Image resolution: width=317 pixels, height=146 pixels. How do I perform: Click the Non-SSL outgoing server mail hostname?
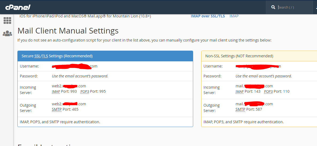tap(254, 104)
